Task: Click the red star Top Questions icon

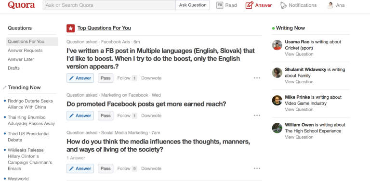Action: (70, 28)
